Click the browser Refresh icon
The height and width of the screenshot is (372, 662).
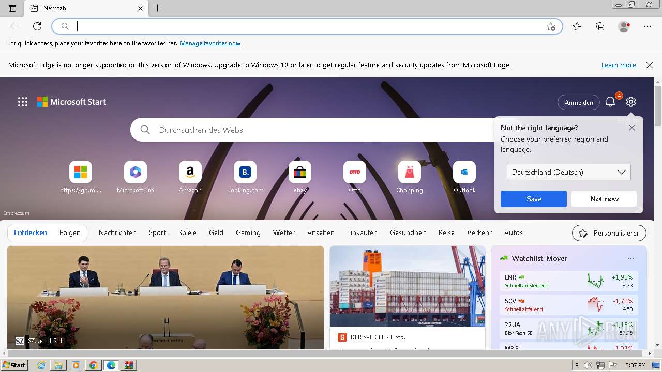(x=37, y=26)
